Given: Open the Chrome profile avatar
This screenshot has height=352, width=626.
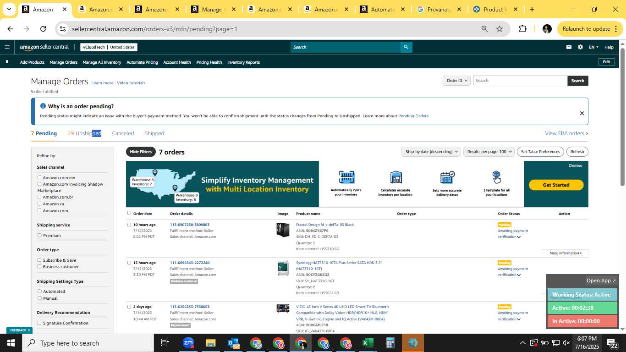Looking at the screenshot, I should coord(547,29).
